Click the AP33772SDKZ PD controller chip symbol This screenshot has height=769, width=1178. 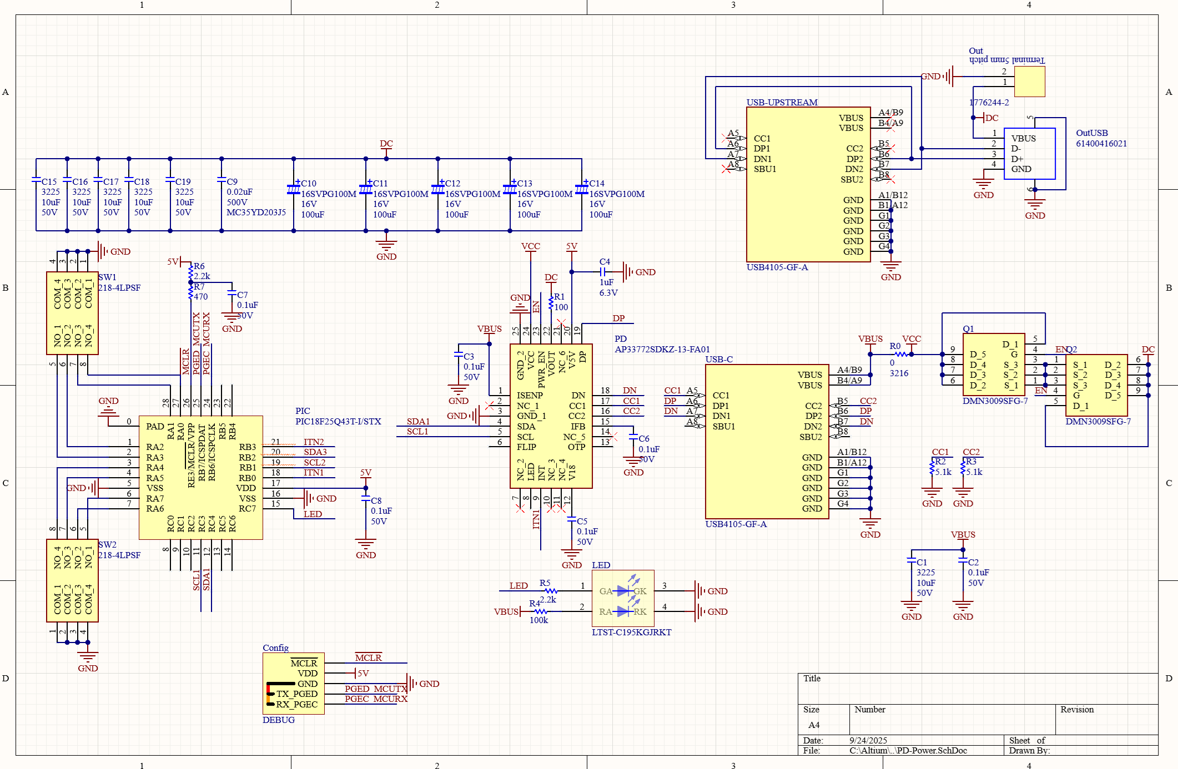coord(551,416)
